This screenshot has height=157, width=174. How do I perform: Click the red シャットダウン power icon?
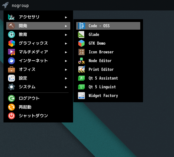point(11,116)
